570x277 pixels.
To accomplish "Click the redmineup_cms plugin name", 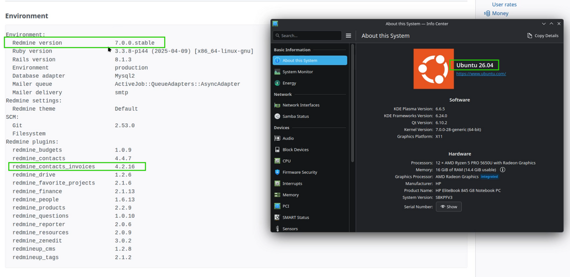I will (34, 249).
